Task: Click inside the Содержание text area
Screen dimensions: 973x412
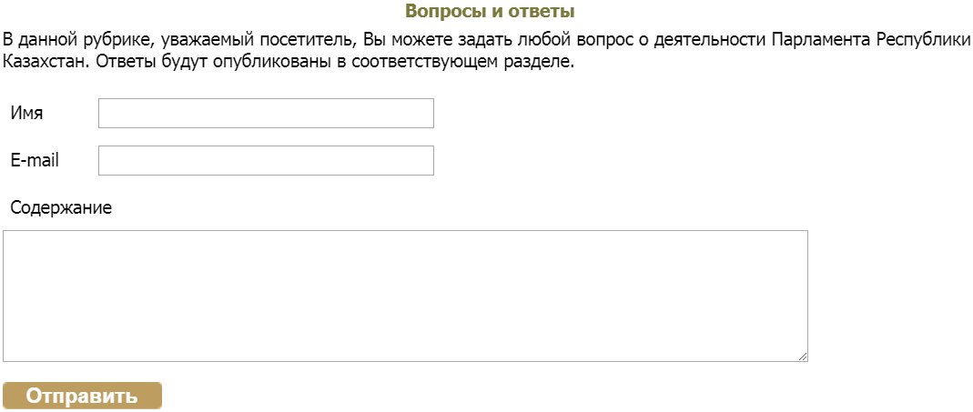Action: point(405,296)
